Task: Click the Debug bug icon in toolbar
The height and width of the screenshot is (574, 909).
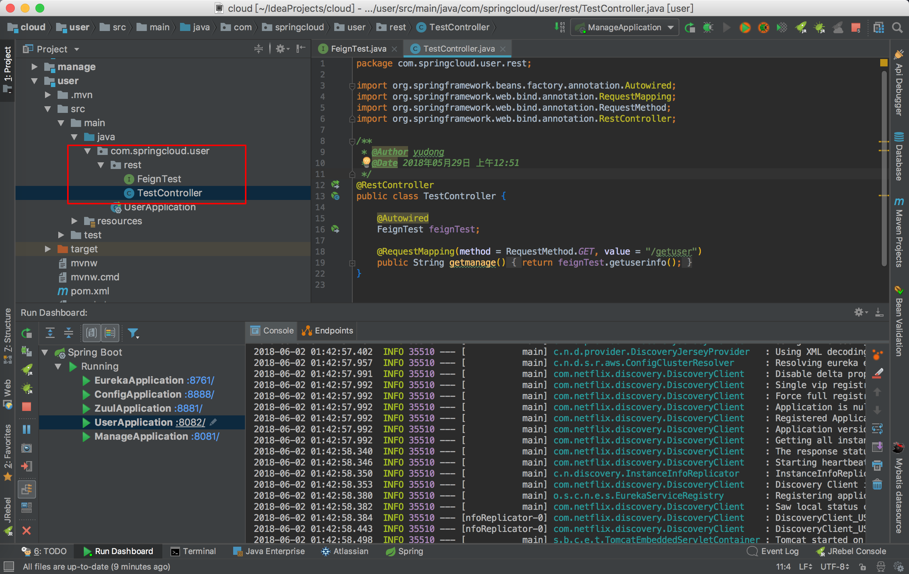Action: coord(708,28)
